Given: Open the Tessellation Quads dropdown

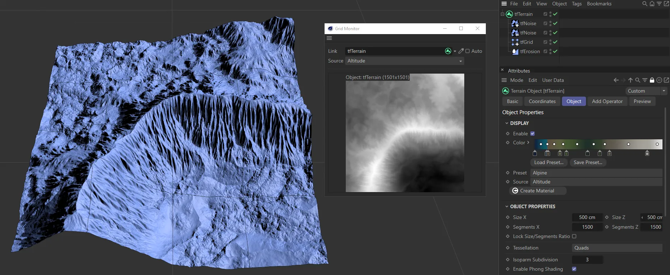Looking at the screenshot, I should point(617,248).
